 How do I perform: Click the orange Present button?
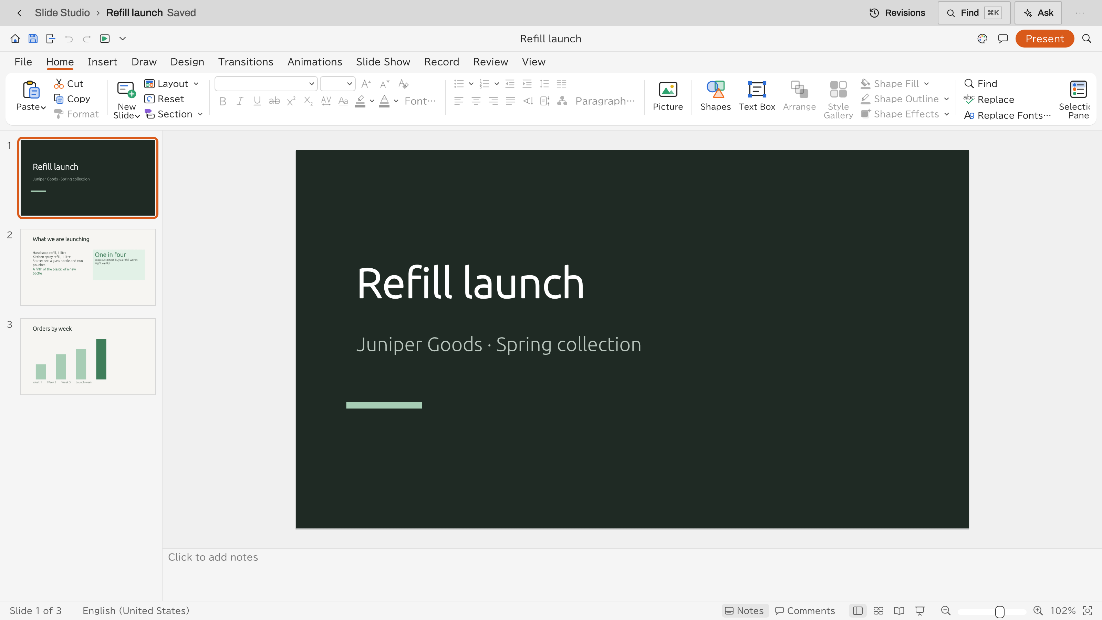1044,39
